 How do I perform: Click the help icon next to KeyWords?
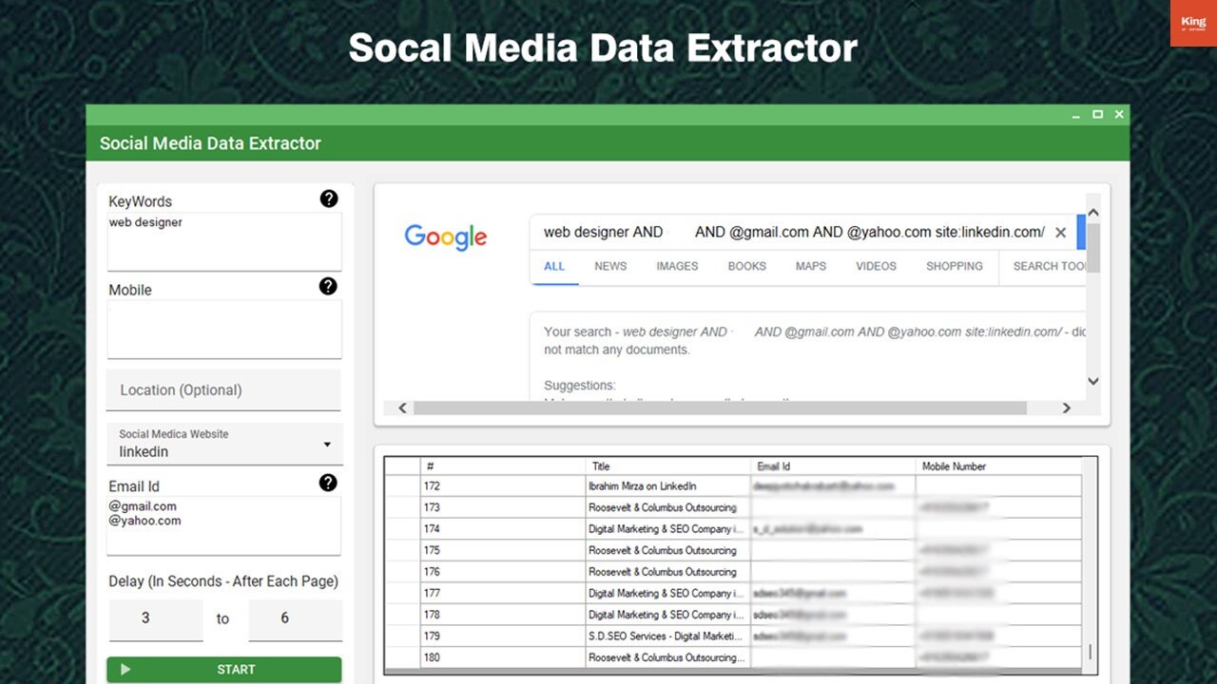328,199
